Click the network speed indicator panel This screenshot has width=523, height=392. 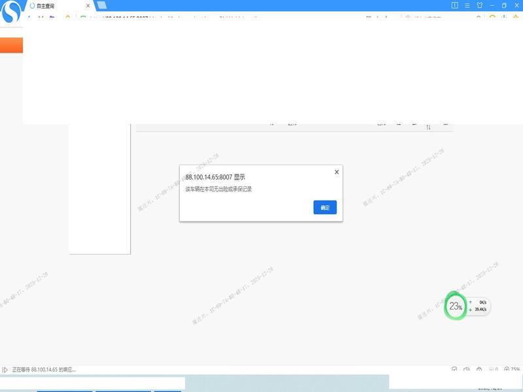point(478,306)
